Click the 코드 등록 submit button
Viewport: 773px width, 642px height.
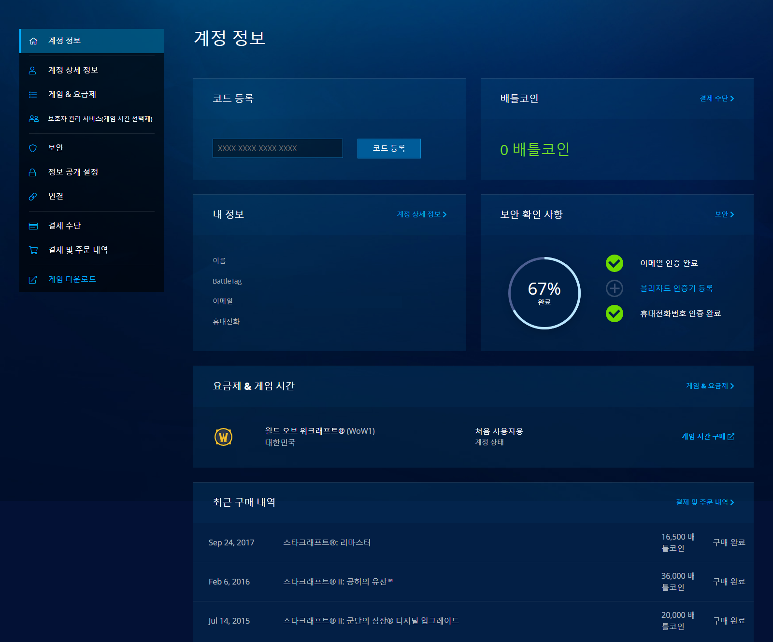coord(389,148)
